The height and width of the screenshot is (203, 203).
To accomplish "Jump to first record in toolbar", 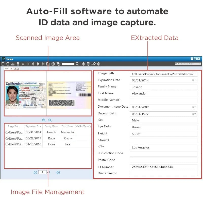I will click(28, 64).
